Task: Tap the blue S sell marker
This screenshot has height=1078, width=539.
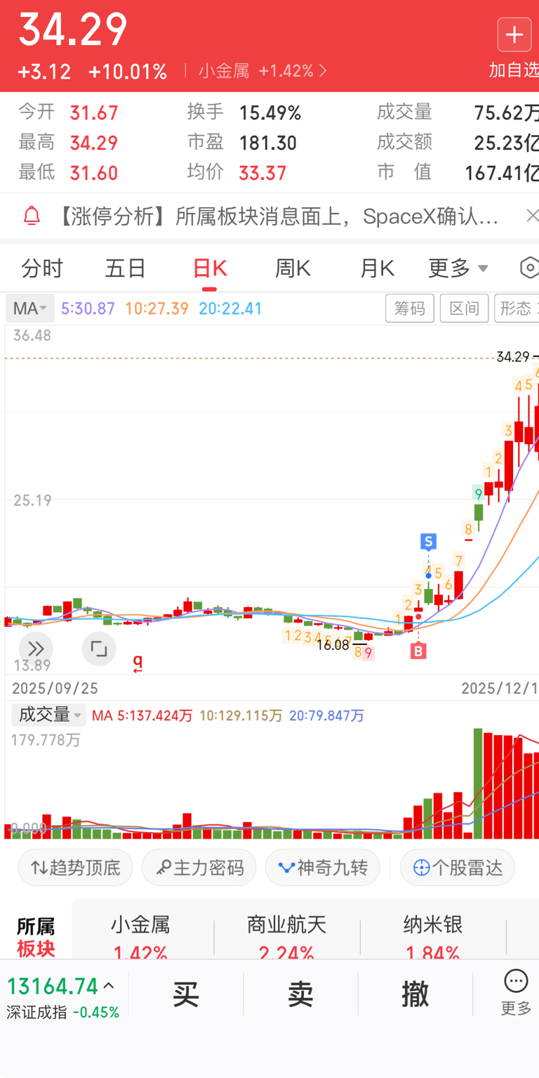Action: pos(428,541)
